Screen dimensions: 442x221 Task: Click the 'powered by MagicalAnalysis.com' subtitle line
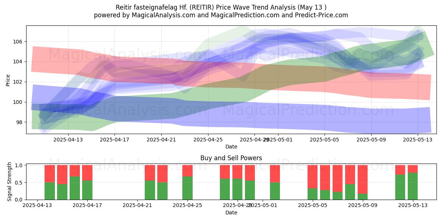tap(221, 15)
